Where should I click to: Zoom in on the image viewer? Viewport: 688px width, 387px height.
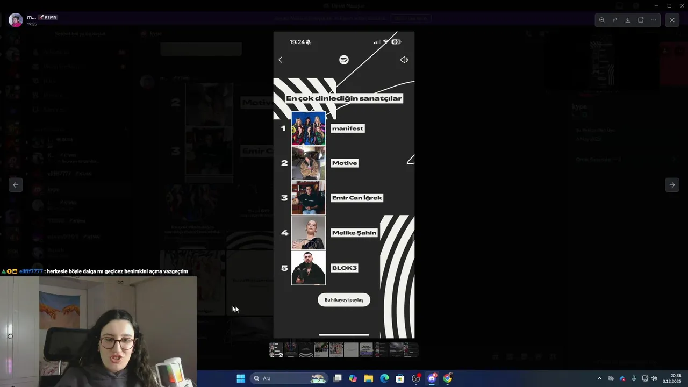coord(601,20)
